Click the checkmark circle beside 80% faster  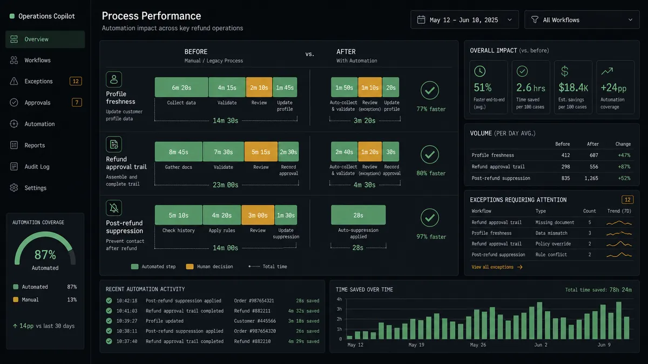(x=430, y=155)
